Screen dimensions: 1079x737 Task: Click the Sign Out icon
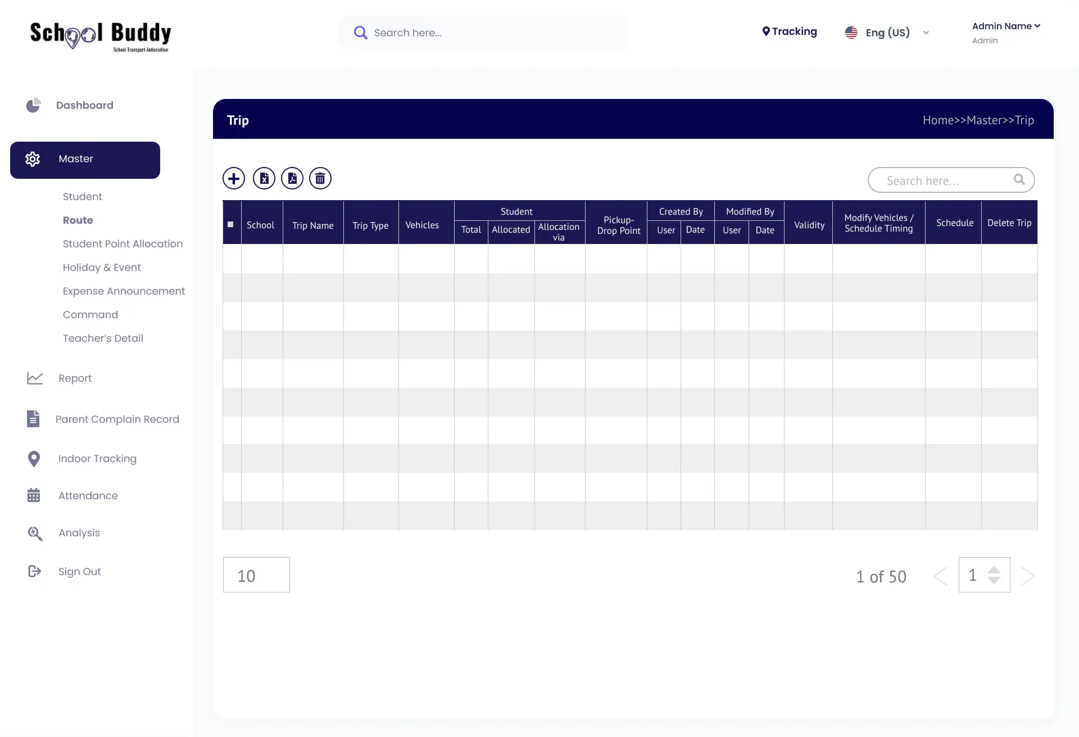pyautogui.click(x=34, y=571)
